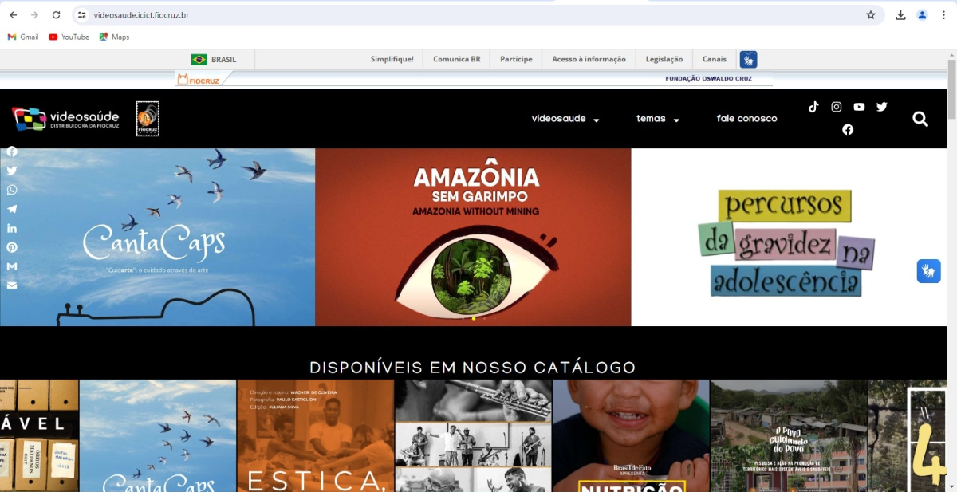Viewport: 957px width, 492px height.
Task: Open Chrome three-dot menu
Action: (x=943, y=15)
